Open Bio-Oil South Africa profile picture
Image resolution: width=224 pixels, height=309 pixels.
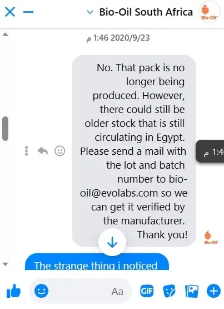tap(209, 12)
